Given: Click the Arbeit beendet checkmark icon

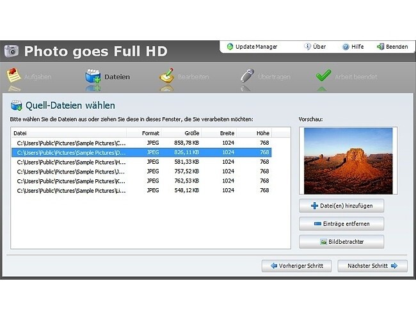Looking at the screenshot, I should [323, 76].
